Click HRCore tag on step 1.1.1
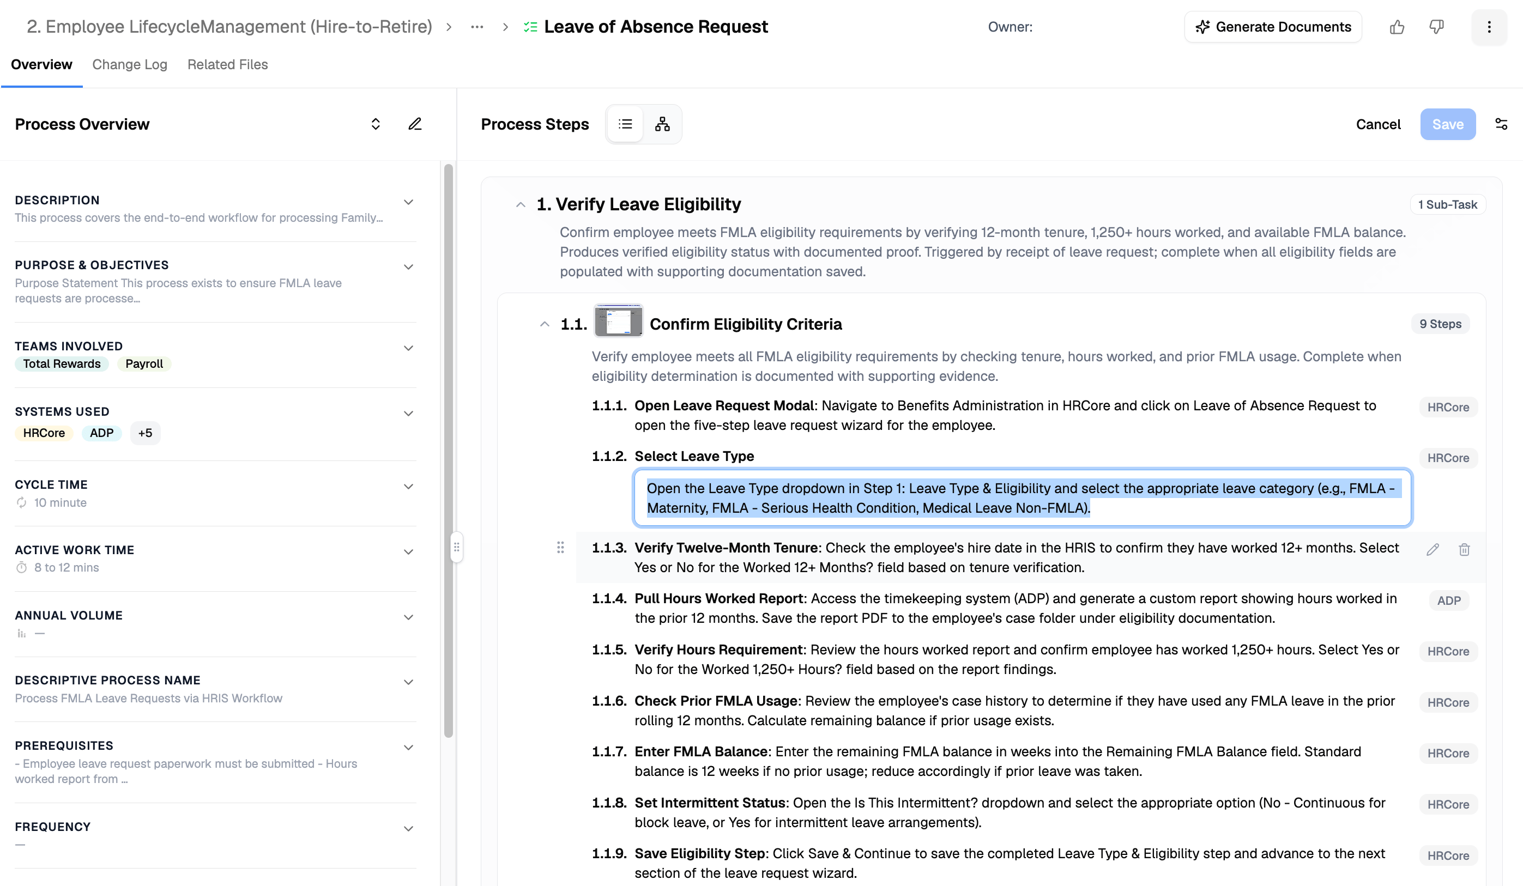 [1448, 408]
